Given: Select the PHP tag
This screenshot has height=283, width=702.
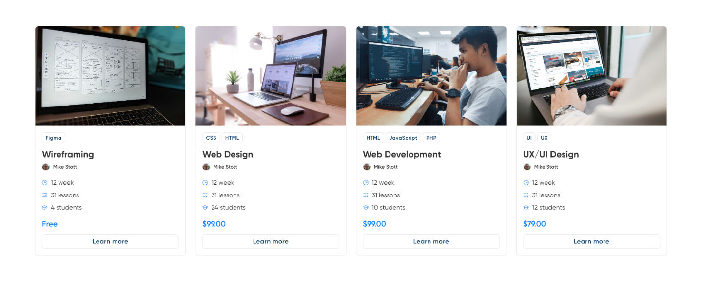Looking at the screenshot, I should (x=431, y=138).
